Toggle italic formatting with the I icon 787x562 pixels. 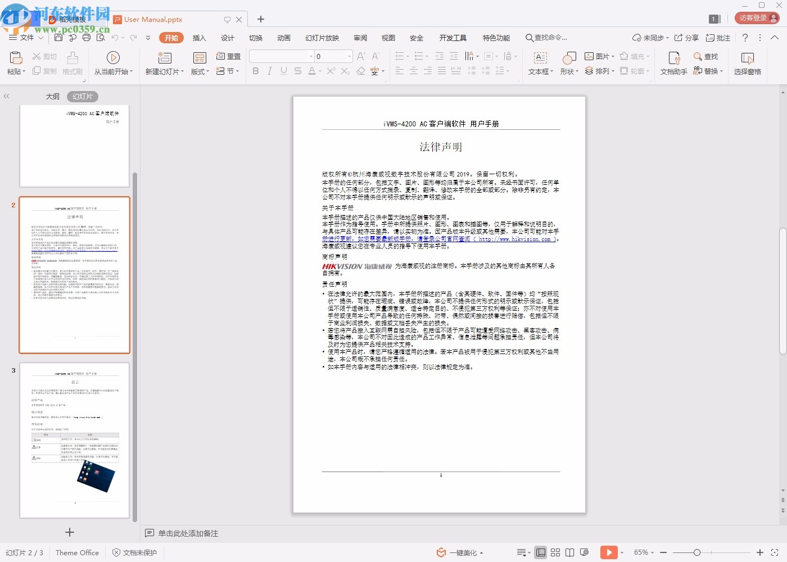(269, 71)
